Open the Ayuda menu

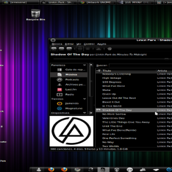[101, 44]
